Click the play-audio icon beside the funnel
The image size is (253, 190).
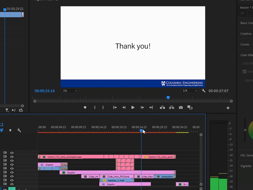pos(14,110)
